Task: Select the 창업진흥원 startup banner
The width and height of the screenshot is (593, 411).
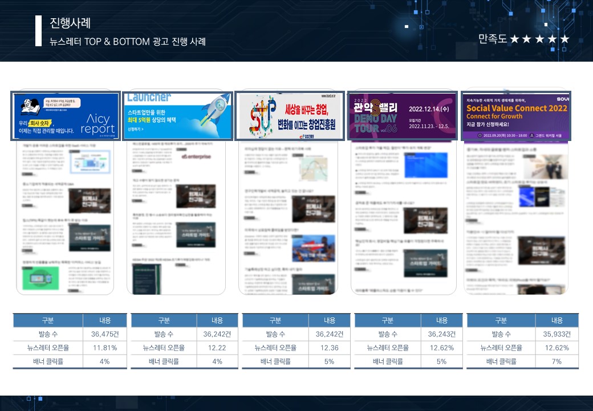Action: tap(290, 116)
